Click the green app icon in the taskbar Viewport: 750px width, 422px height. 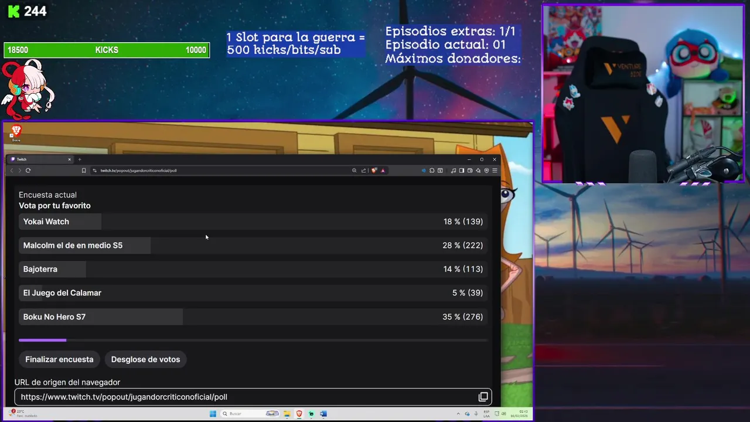pos(311,414)
